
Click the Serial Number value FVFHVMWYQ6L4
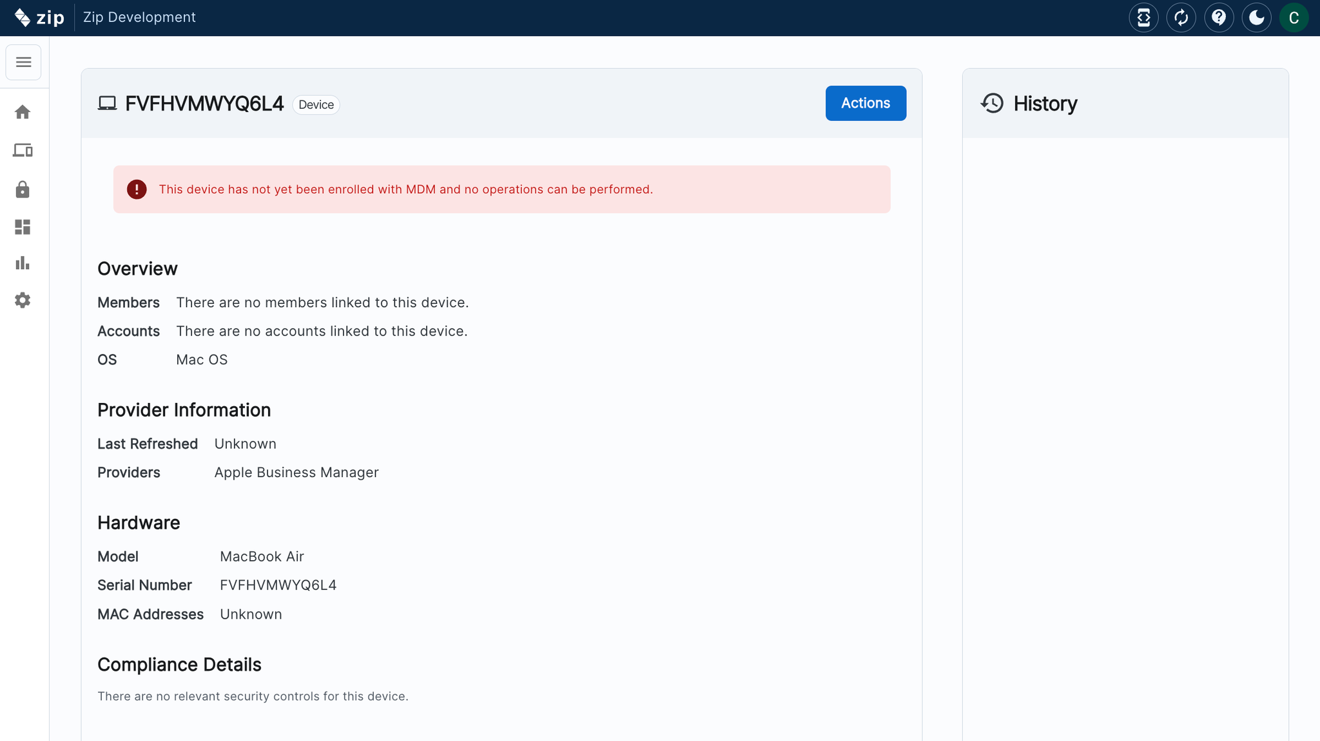(278, 585)
